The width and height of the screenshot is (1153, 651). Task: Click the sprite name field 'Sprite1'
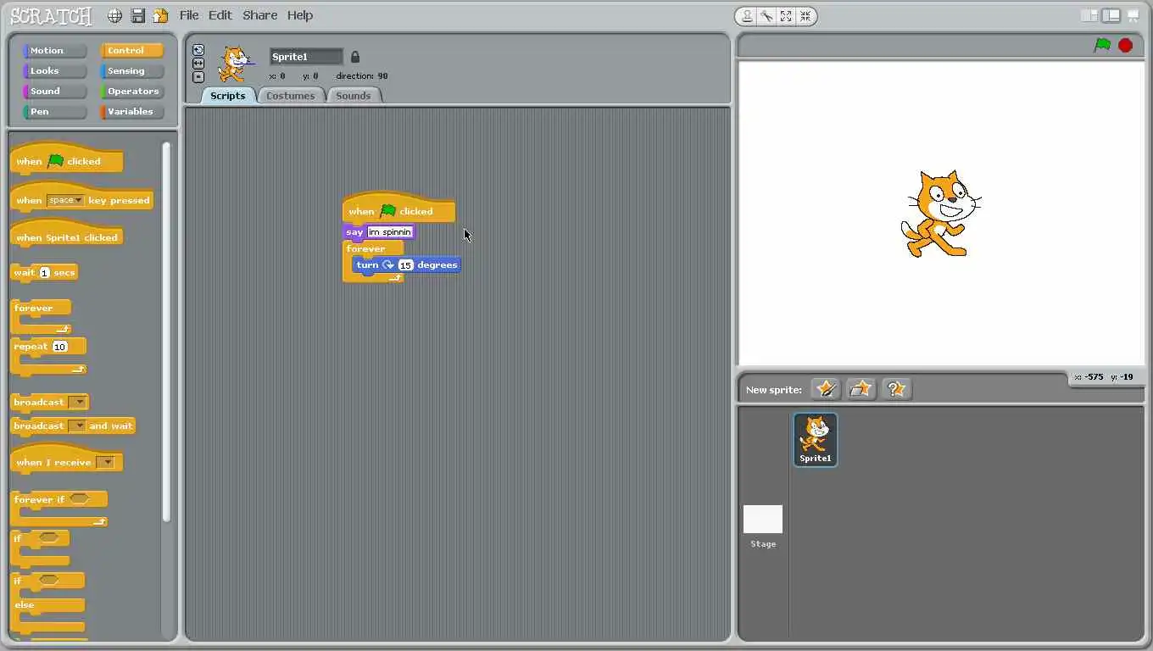coord(306,57)
